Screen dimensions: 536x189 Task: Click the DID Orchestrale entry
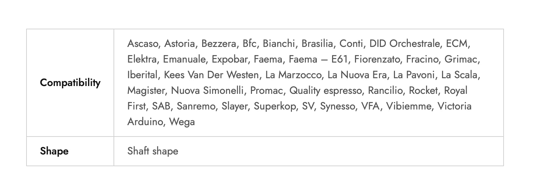click(x=405, y=44)
